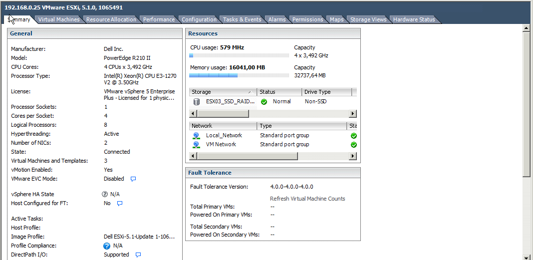Click the green Normal status icon
This screenshot has width=533, height=260.
pyautogui.click(x=264, y=102)
